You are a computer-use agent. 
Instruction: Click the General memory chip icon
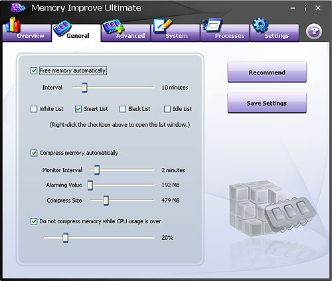[x=62, y=28]
